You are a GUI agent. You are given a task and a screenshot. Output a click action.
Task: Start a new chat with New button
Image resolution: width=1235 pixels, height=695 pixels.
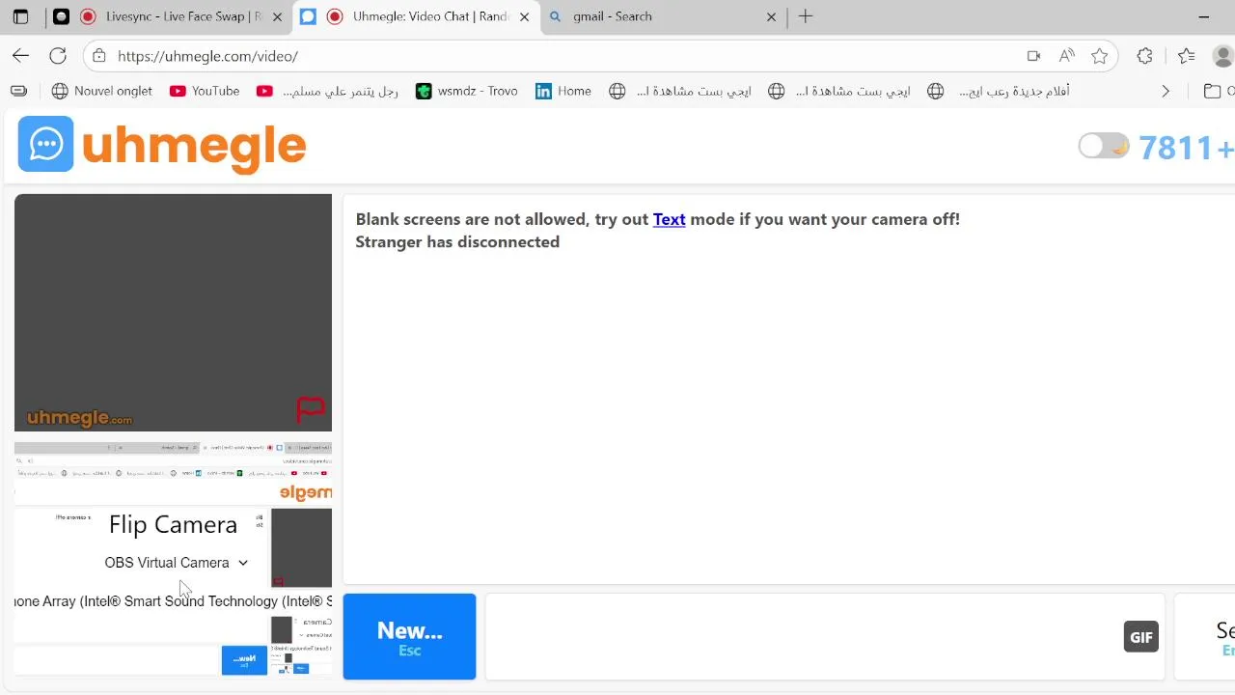tap(409, 636)
